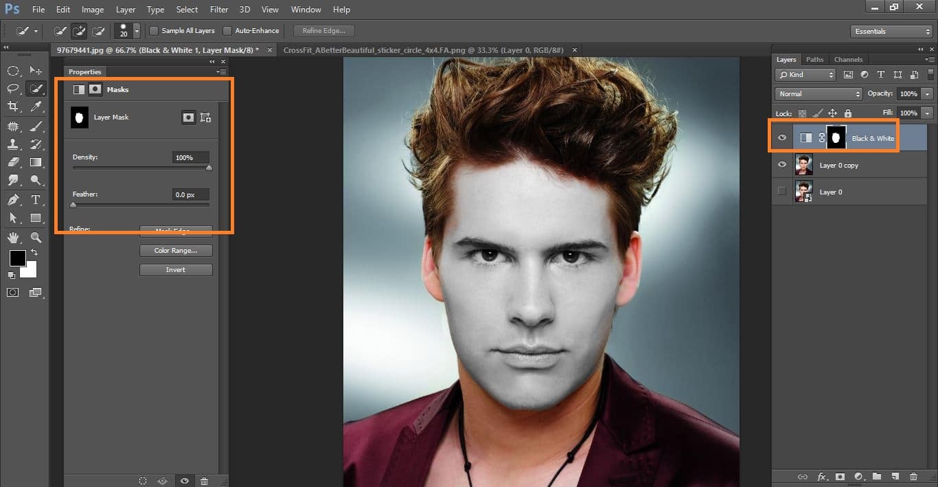Open the Filter menu

tap(218, 9)
